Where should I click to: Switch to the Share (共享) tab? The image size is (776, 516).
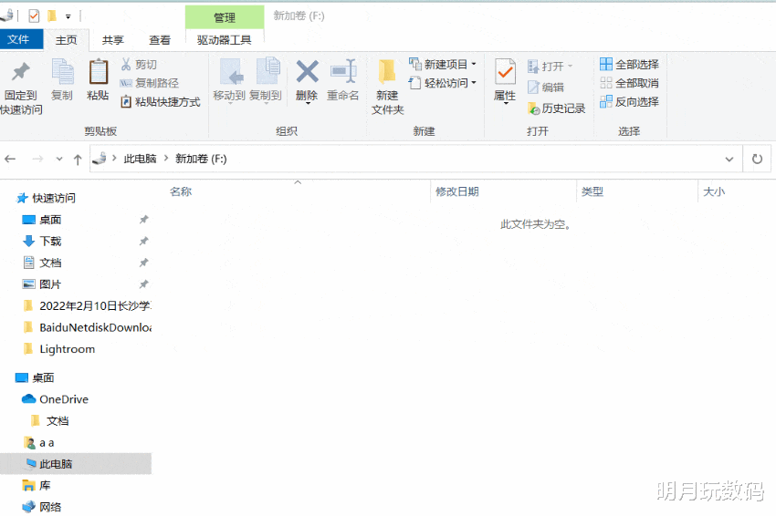click(x=113, y=40)
